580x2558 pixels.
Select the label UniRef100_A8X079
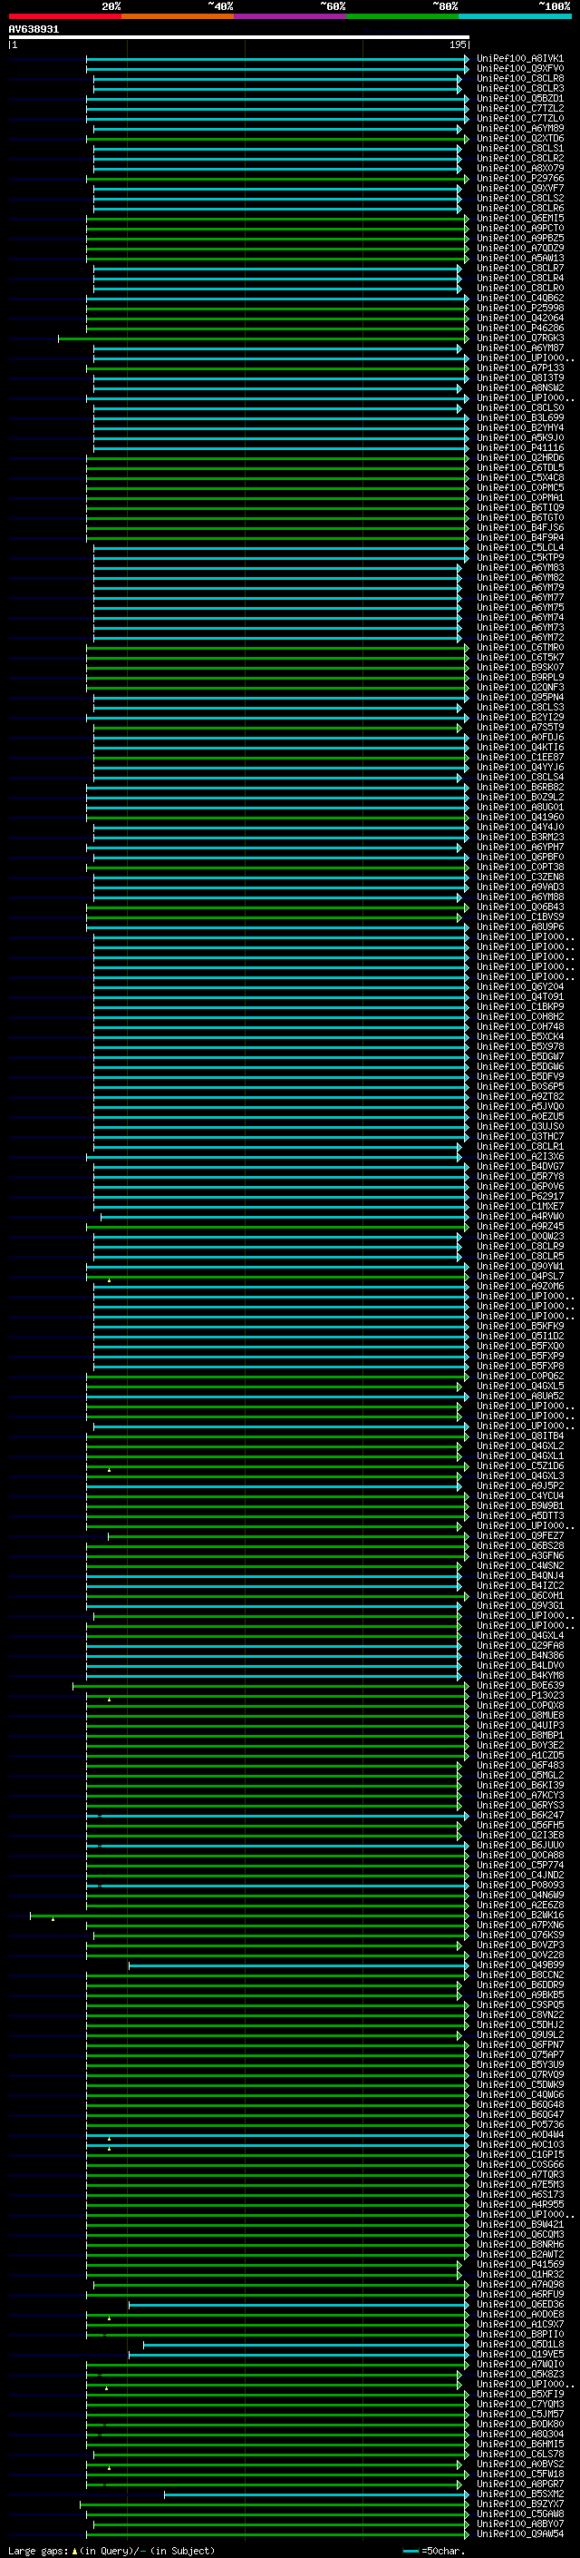pos(519,168)
